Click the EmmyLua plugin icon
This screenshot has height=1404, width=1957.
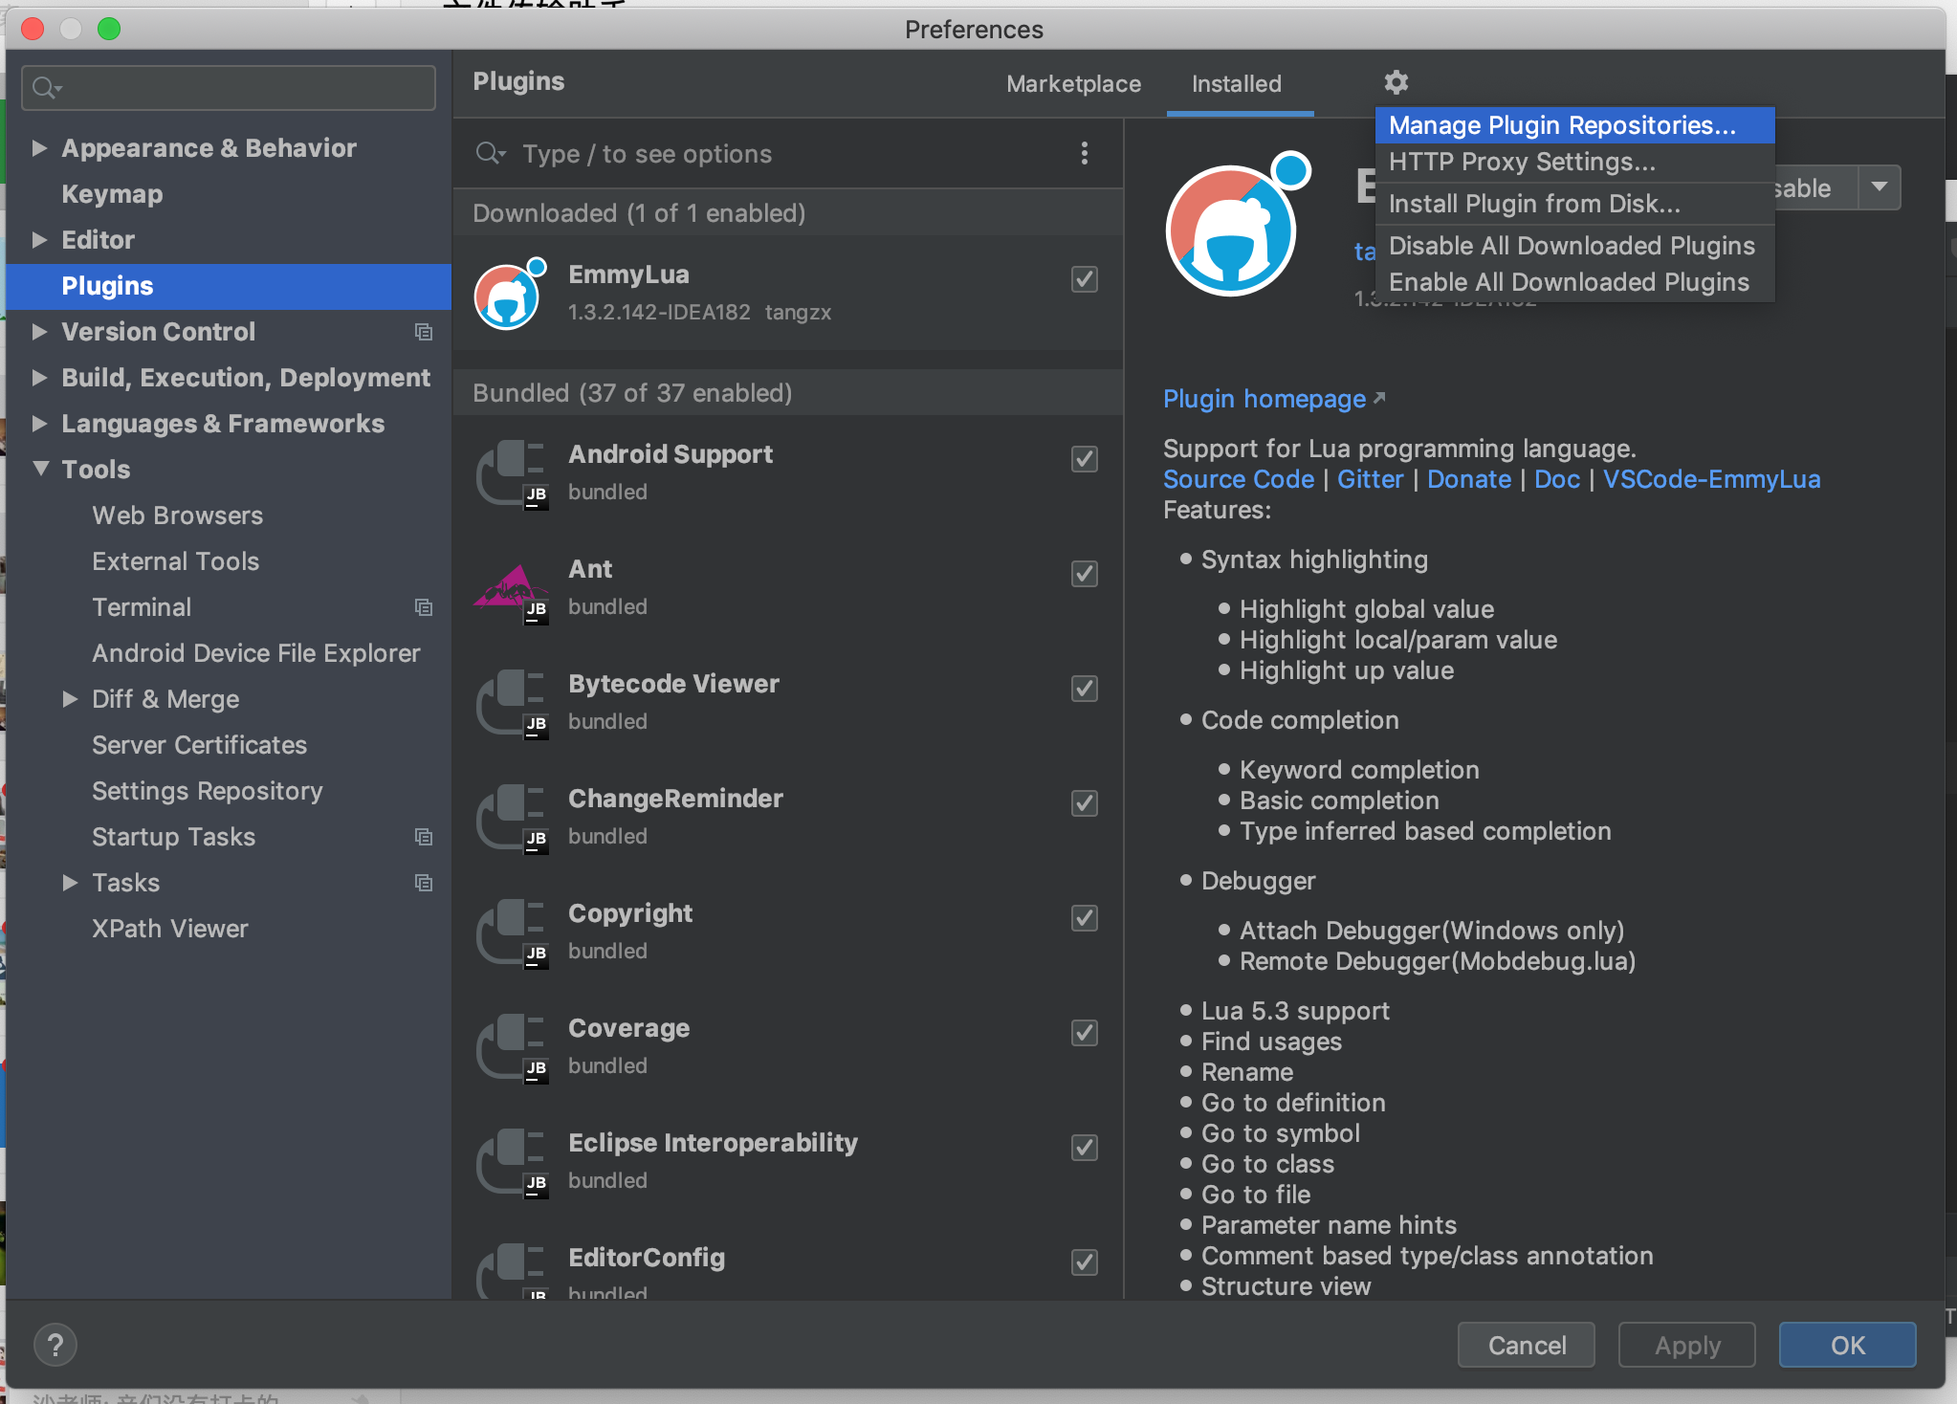(x=509, y=296)
